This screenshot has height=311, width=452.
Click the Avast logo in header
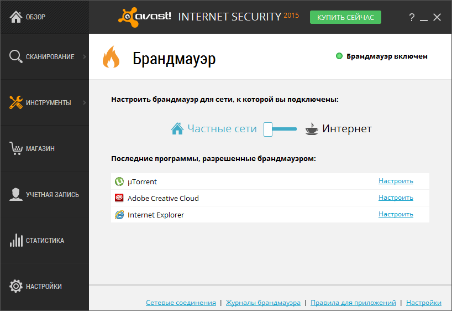click(145, 17)
